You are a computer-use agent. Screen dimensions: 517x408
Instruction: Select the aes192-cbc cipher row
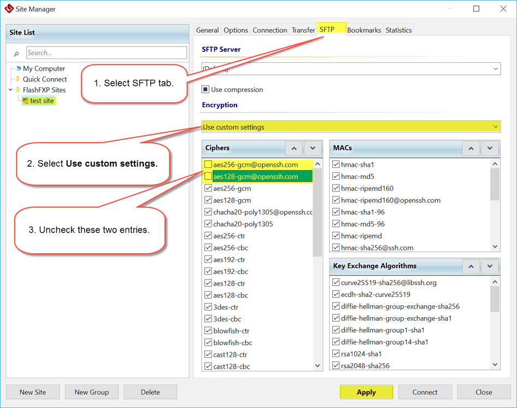tap(231, 271)
